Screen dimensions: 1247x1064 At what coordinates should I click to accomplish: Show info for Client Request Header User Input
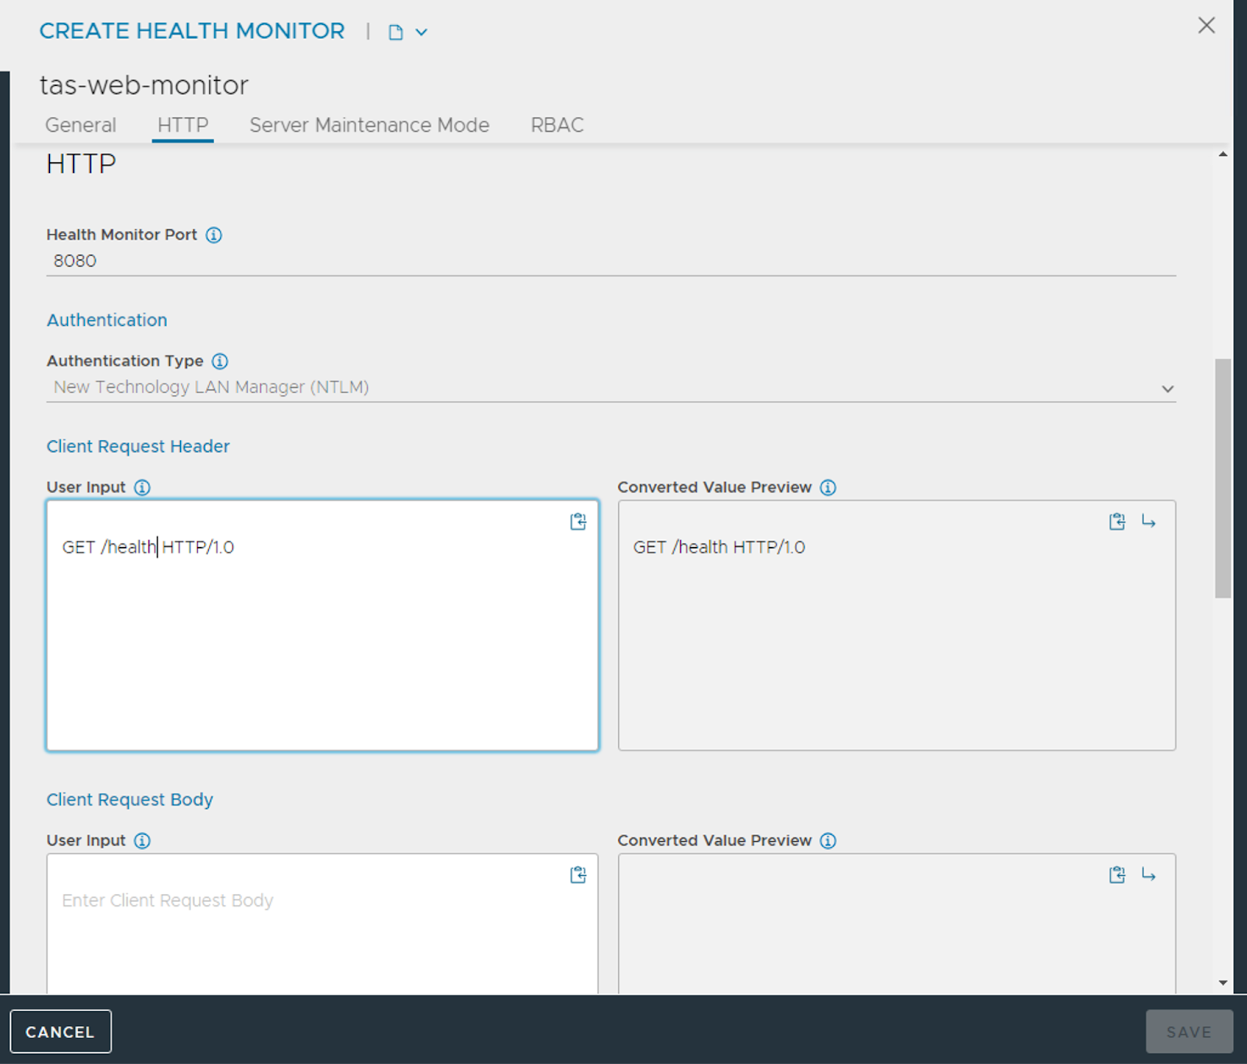tap(142, 487)
